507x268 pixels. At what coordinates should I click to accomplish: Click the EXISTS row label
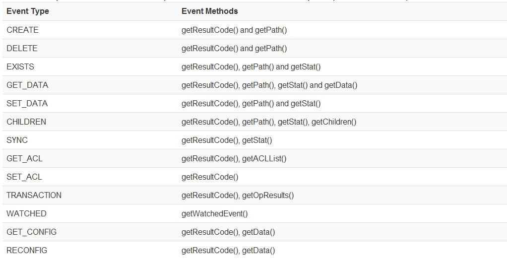pyautogui.click(x=20, y=67)
